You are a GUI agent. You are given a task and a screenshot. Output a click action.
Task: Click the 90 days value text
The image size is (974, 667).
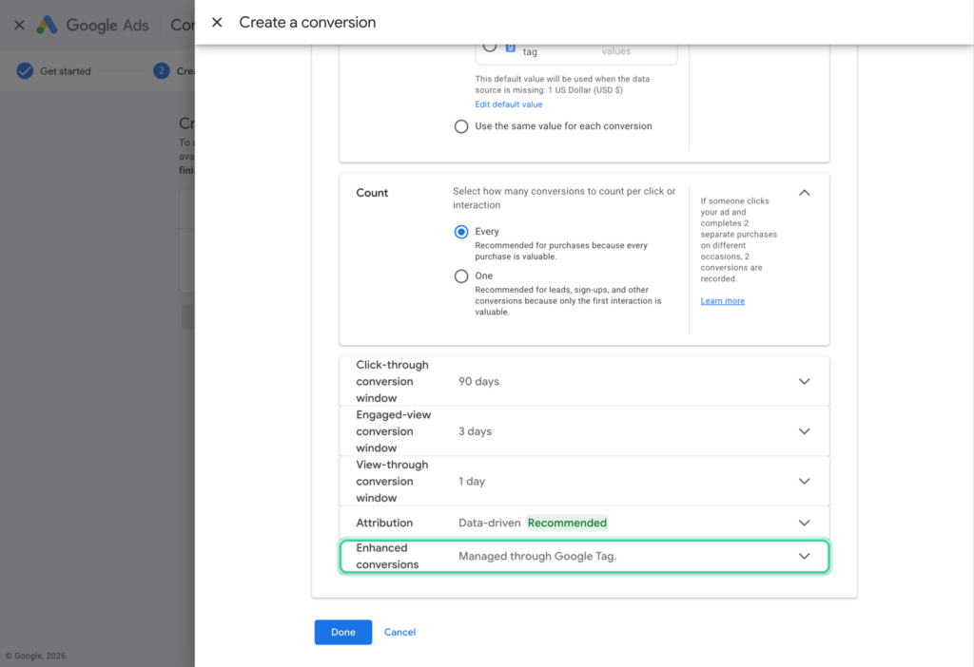point(479,382)
